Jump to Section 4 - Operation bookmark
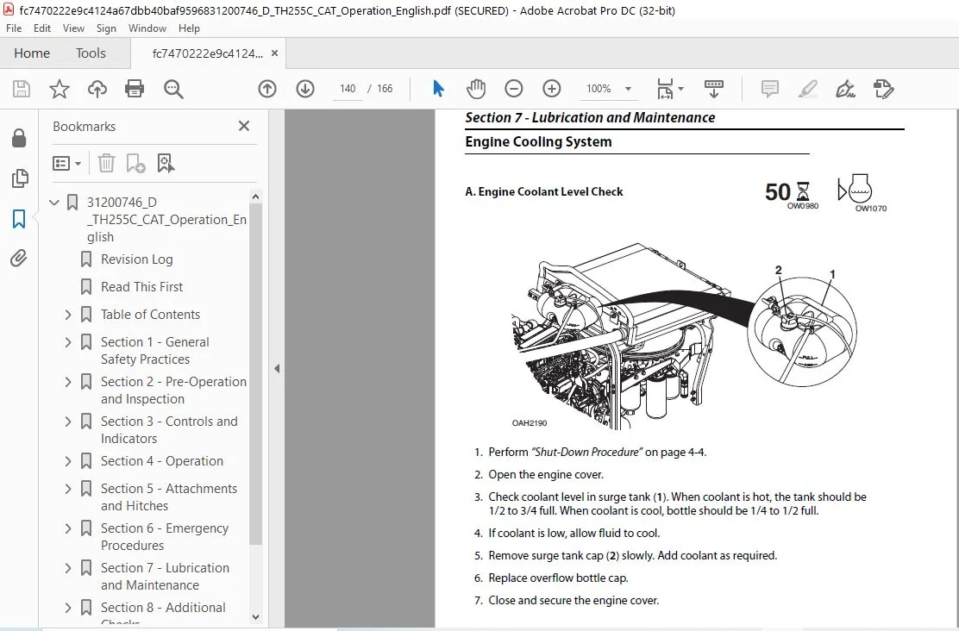Image resolution: width=959 pixels, height=631 pixels. pyautogui.click(x=162, y=461)
